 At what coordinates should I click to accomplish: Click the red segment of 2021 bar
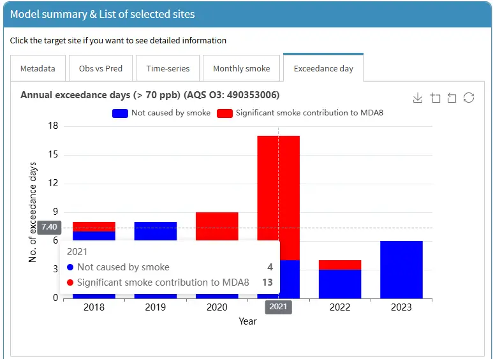tap(278, 191)
